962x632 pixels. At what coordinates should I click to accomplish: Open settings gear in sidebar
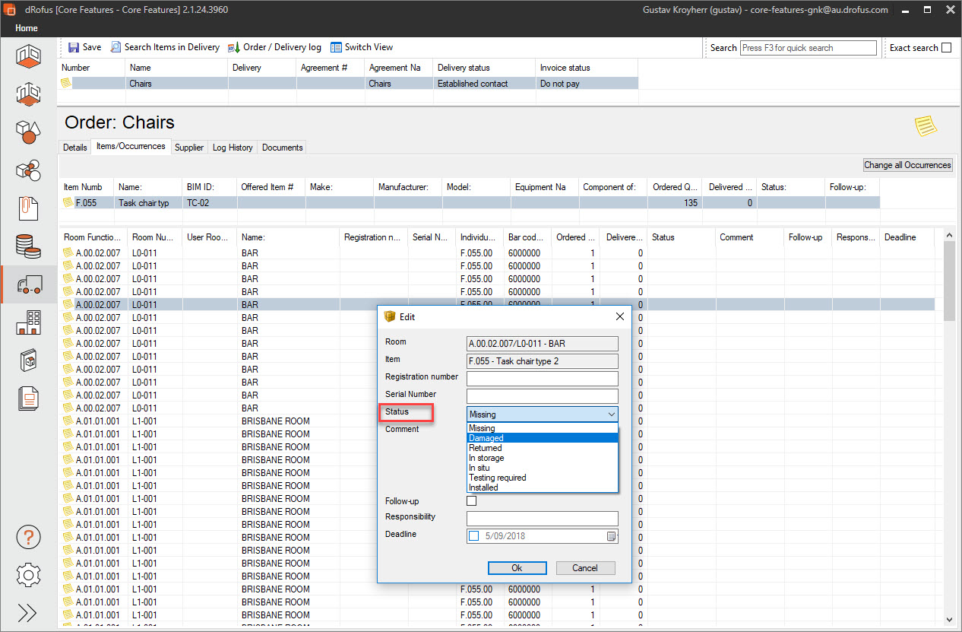point(28,575)
